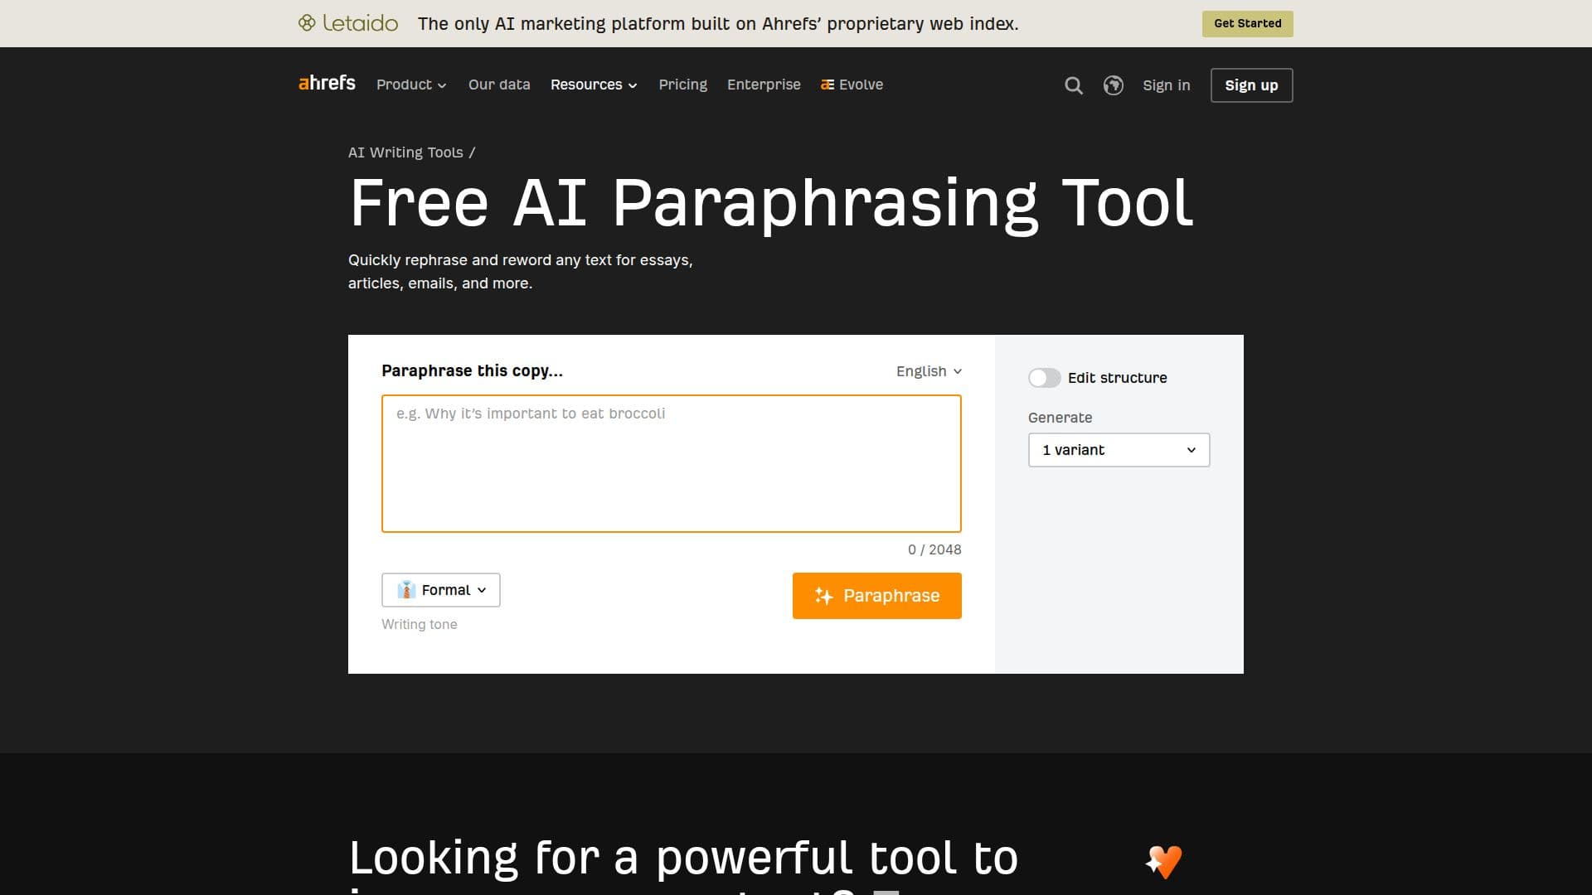Click the Writing tone label
The width and height of the screenshot is (1592, 895).
[420, 625]
